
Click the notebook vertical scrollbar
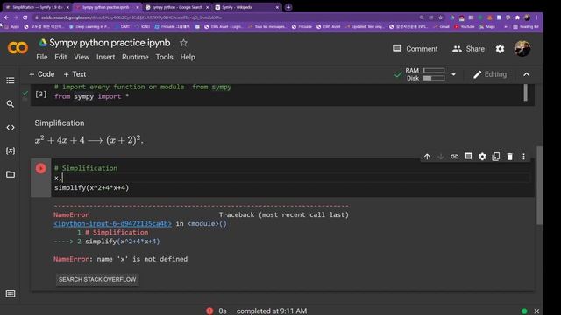point(539,185)
